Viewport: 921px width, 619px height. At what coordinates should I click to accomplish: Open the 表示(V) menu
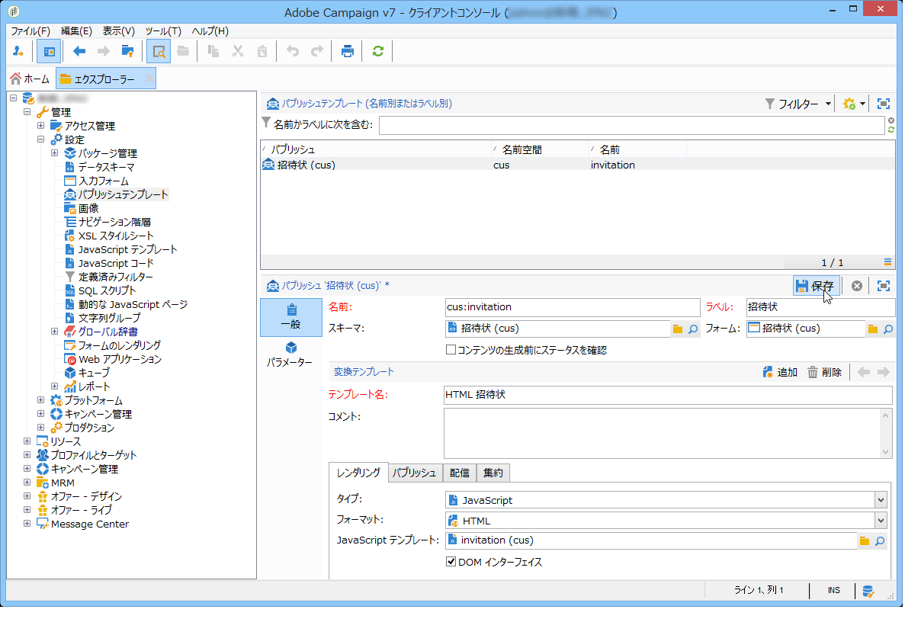118,30
